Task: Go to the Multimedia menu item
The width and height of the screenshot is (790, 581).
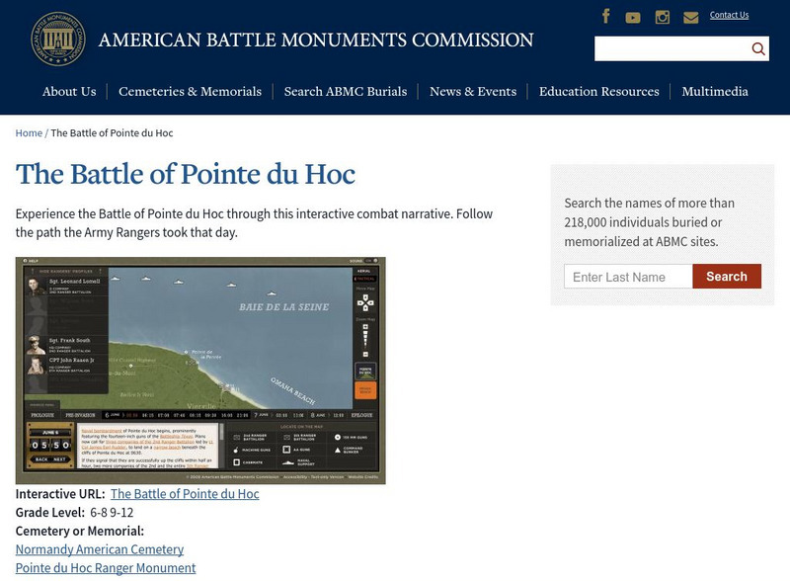Action: click(x=714, y=92)
